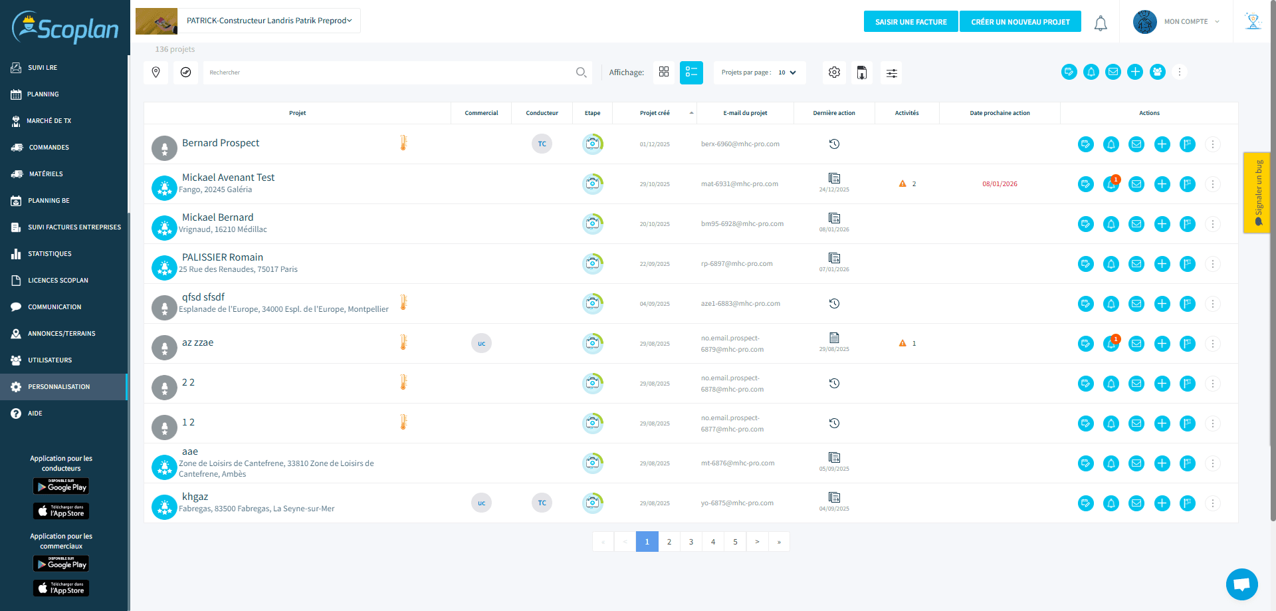Open the filter sliders icon
1276x611 pixels.
891,72
